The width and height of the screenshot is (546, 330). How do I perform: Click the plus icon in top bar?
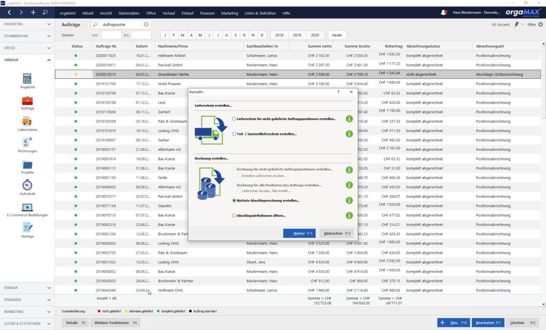[33, 13]
